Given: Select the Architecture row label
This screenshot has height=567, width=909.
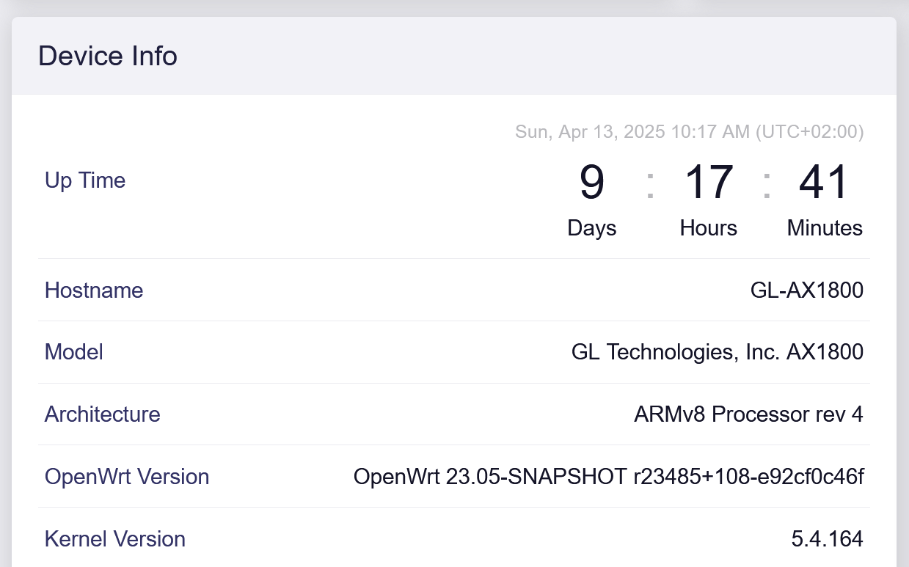Looking at the screenshot, I should 102,414.
